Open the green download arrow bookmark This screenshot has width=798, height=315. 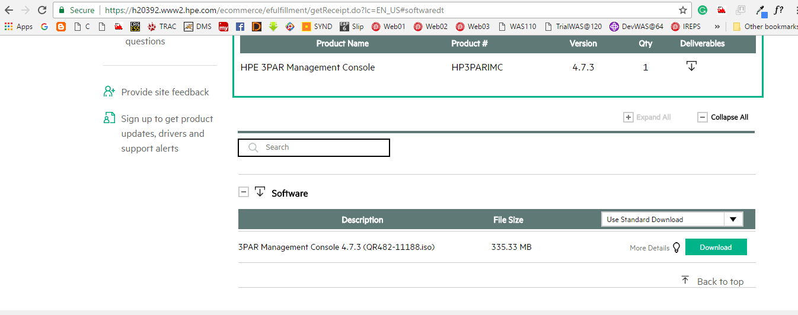tap(273, 27)
